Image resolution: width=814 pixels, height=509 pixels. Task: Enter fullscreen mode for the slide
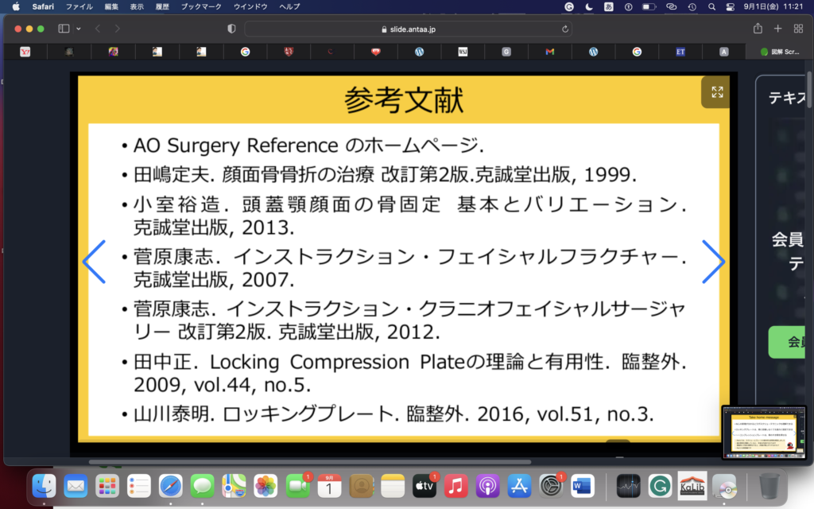pyautogui.click(x=717, y=92)
